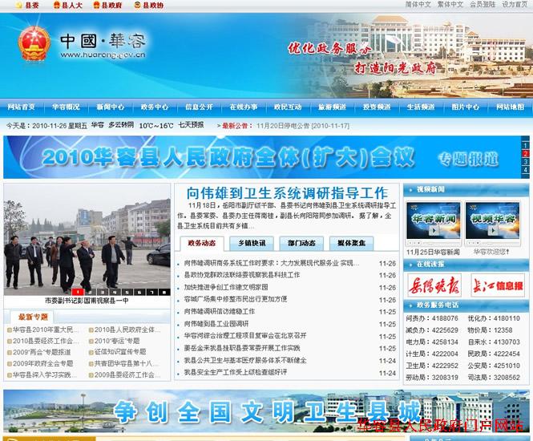Click the 七天预报 weather forecast link
This screenshot has height=441, width=533.
coord(191,125)
